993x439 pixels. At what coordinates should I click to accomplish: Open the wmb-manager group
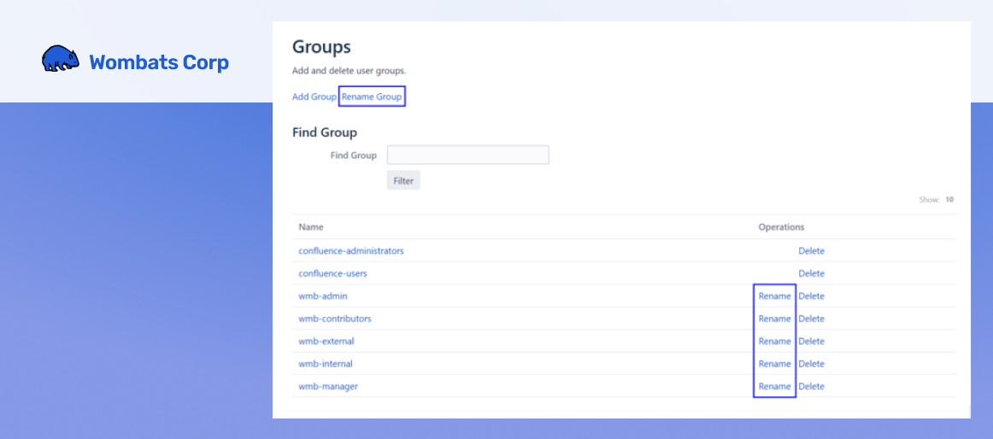(x=328, y=386)
